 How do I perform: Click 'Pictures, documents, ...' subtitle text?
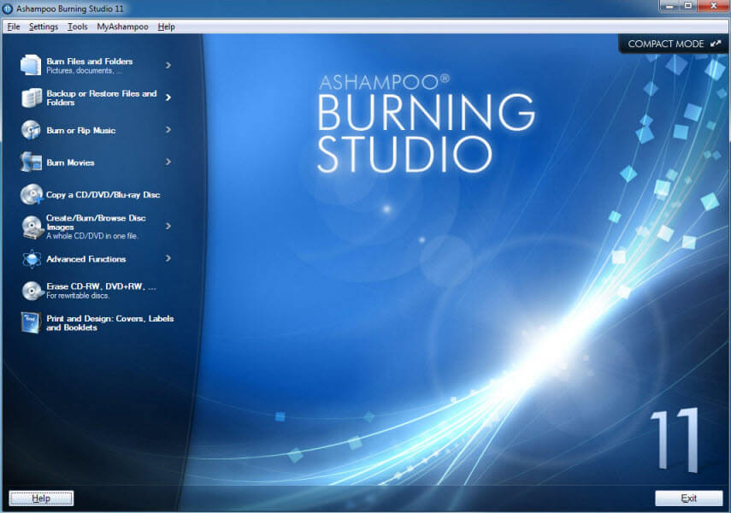tap(85, 70)
